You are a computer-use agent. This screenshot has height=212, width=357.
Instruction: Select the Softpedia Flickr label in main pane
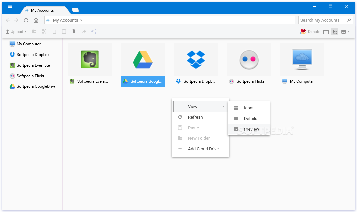tap(250, 81)
